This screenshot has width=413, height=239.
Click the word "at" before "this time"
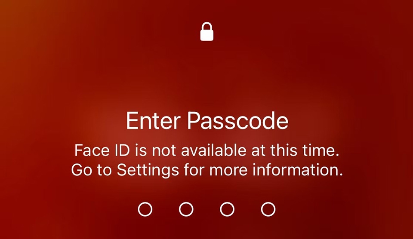[x=259, y=151]
